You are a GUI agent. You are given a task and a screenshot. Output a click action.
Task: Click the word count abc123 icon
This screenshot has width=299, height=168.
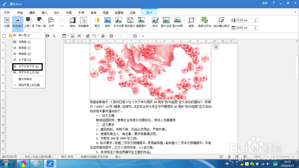pyautogui.click(x=135, y=36)
